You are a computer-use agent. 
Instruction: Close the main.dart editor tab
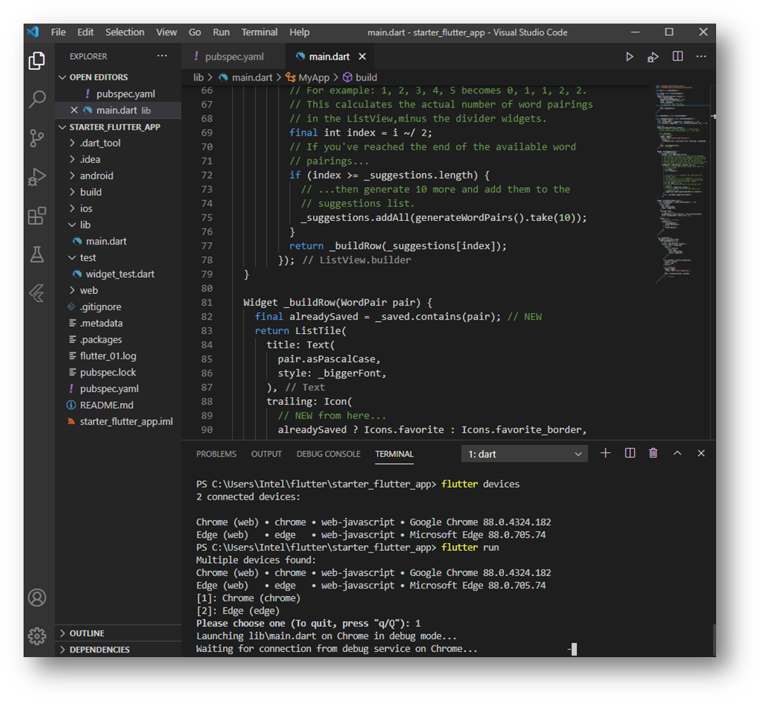pos(362,57)
